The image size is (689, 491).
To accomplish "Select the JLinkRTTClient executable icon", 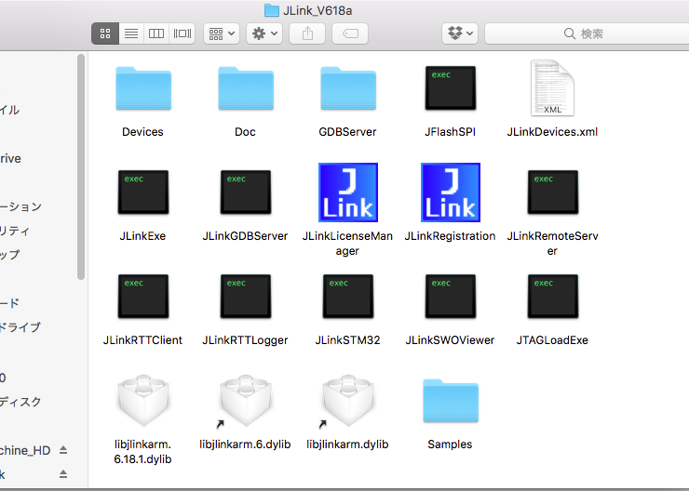I will [143, 296].
